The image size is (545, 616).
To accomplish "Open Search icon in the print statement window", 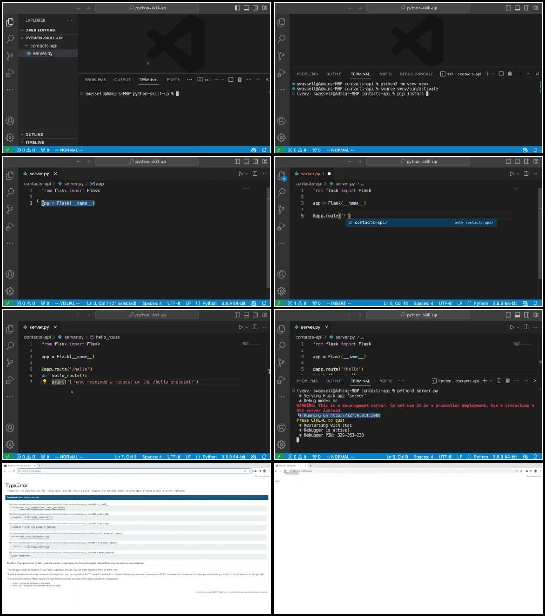I will click(x=10, y=346).
